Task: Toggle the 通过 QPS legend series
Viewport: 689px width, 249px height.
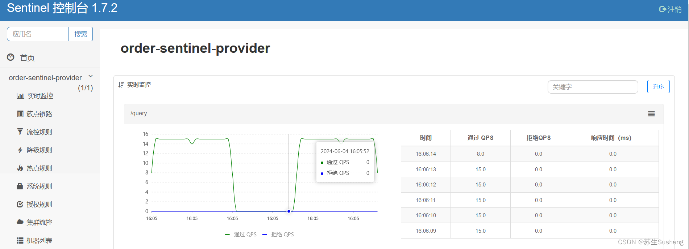Action: pyautogui.click(x=241, y=234)
